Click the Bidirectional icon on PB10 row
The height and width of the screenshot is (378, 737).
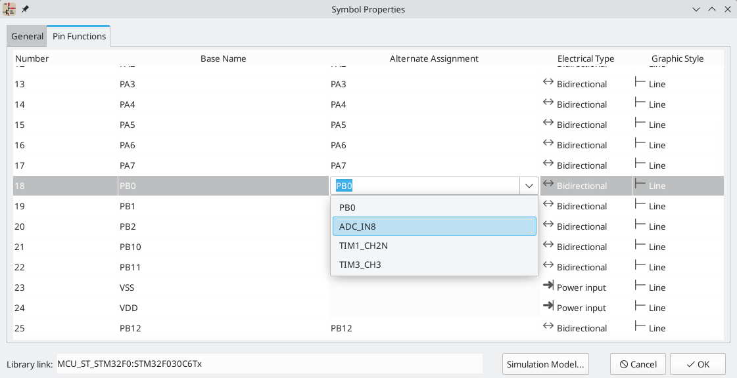tap(548, 246)
